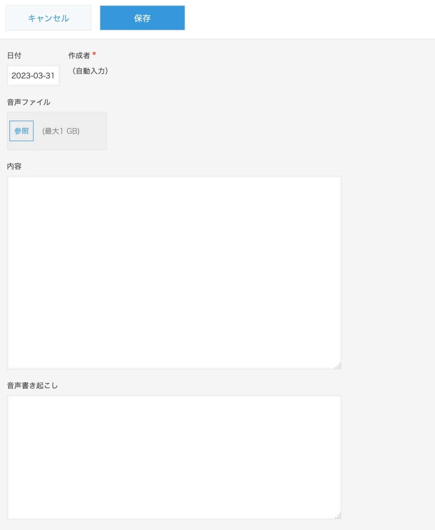Focus the 音声書き起こし text area
This screenshot has width=435, height=530.
coord(174,457)
